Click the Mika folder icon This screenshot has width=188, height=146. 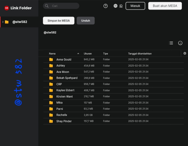tap(51, 103)
